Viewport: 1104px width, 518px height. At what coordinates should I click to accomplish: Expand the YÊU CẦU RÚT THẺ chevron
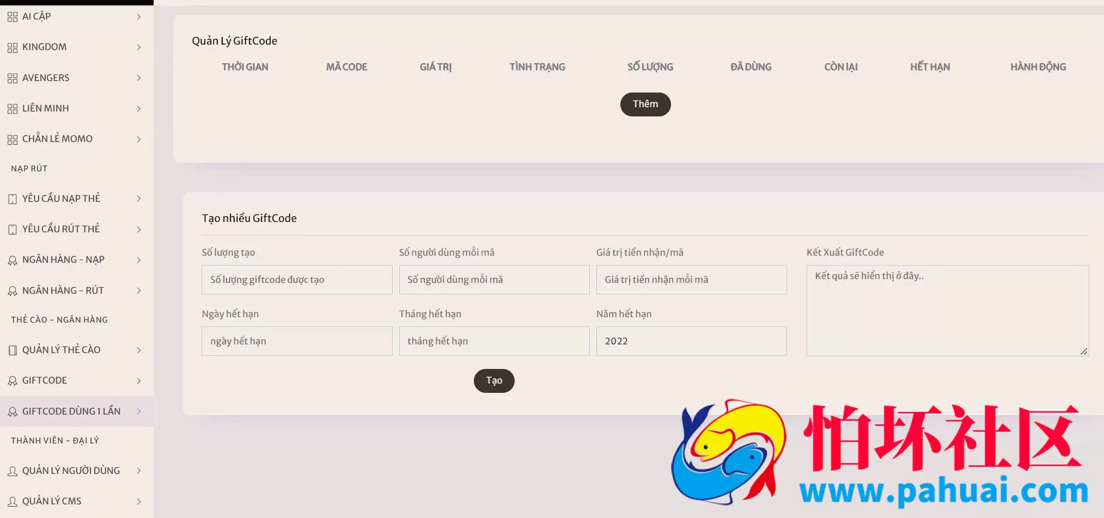click(139, 230)
